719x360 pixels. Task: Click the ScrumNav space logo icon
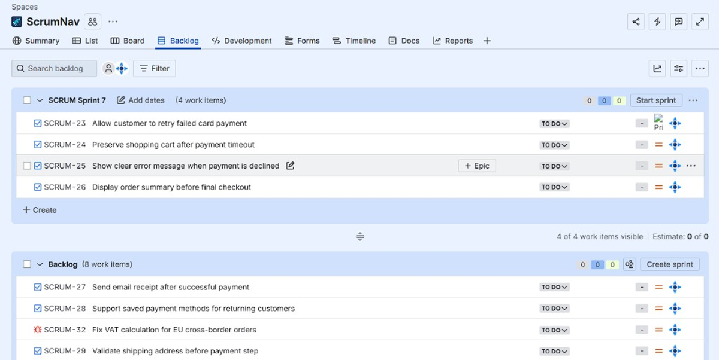click(17, 22)
